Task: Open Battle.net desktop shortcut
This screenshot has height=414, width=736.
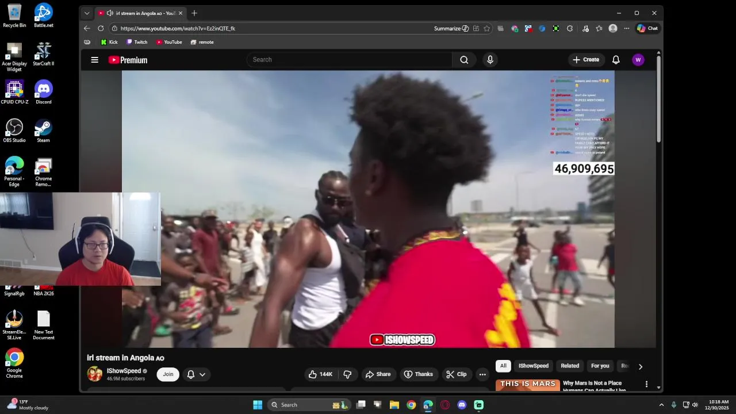Action: click(x=44, y=16)
